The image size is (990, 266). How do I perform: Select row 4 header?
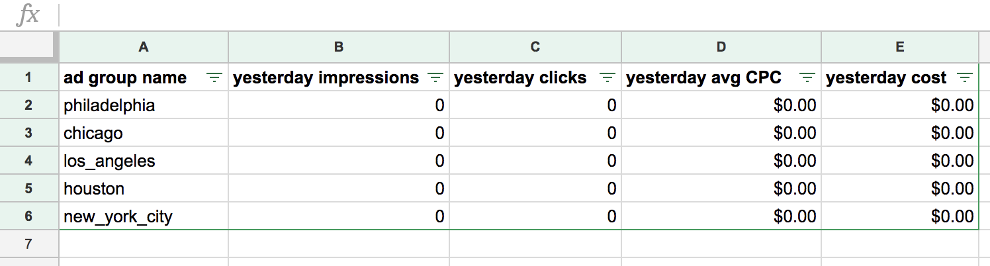click(28, 161)
